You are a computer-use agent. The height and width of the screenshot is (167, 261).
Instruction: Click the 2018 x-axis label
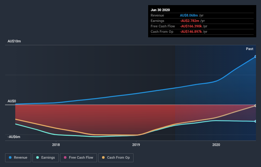click(x=56, y=145)
